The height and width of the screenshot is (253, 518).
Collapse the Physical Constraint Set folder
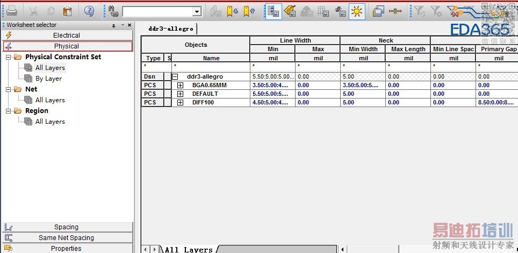pyautogui.click(x=8, y=57)
